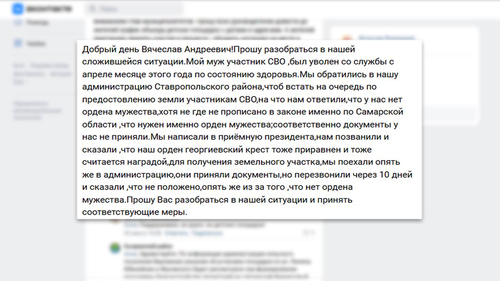Open the second comment's author name
This screenshot has width=500, height=281.
(148, 246)
